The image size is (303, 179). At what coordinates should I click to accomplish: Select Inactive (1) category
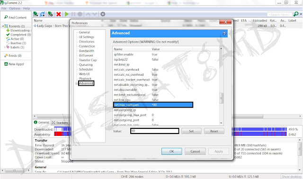point(16,43)
